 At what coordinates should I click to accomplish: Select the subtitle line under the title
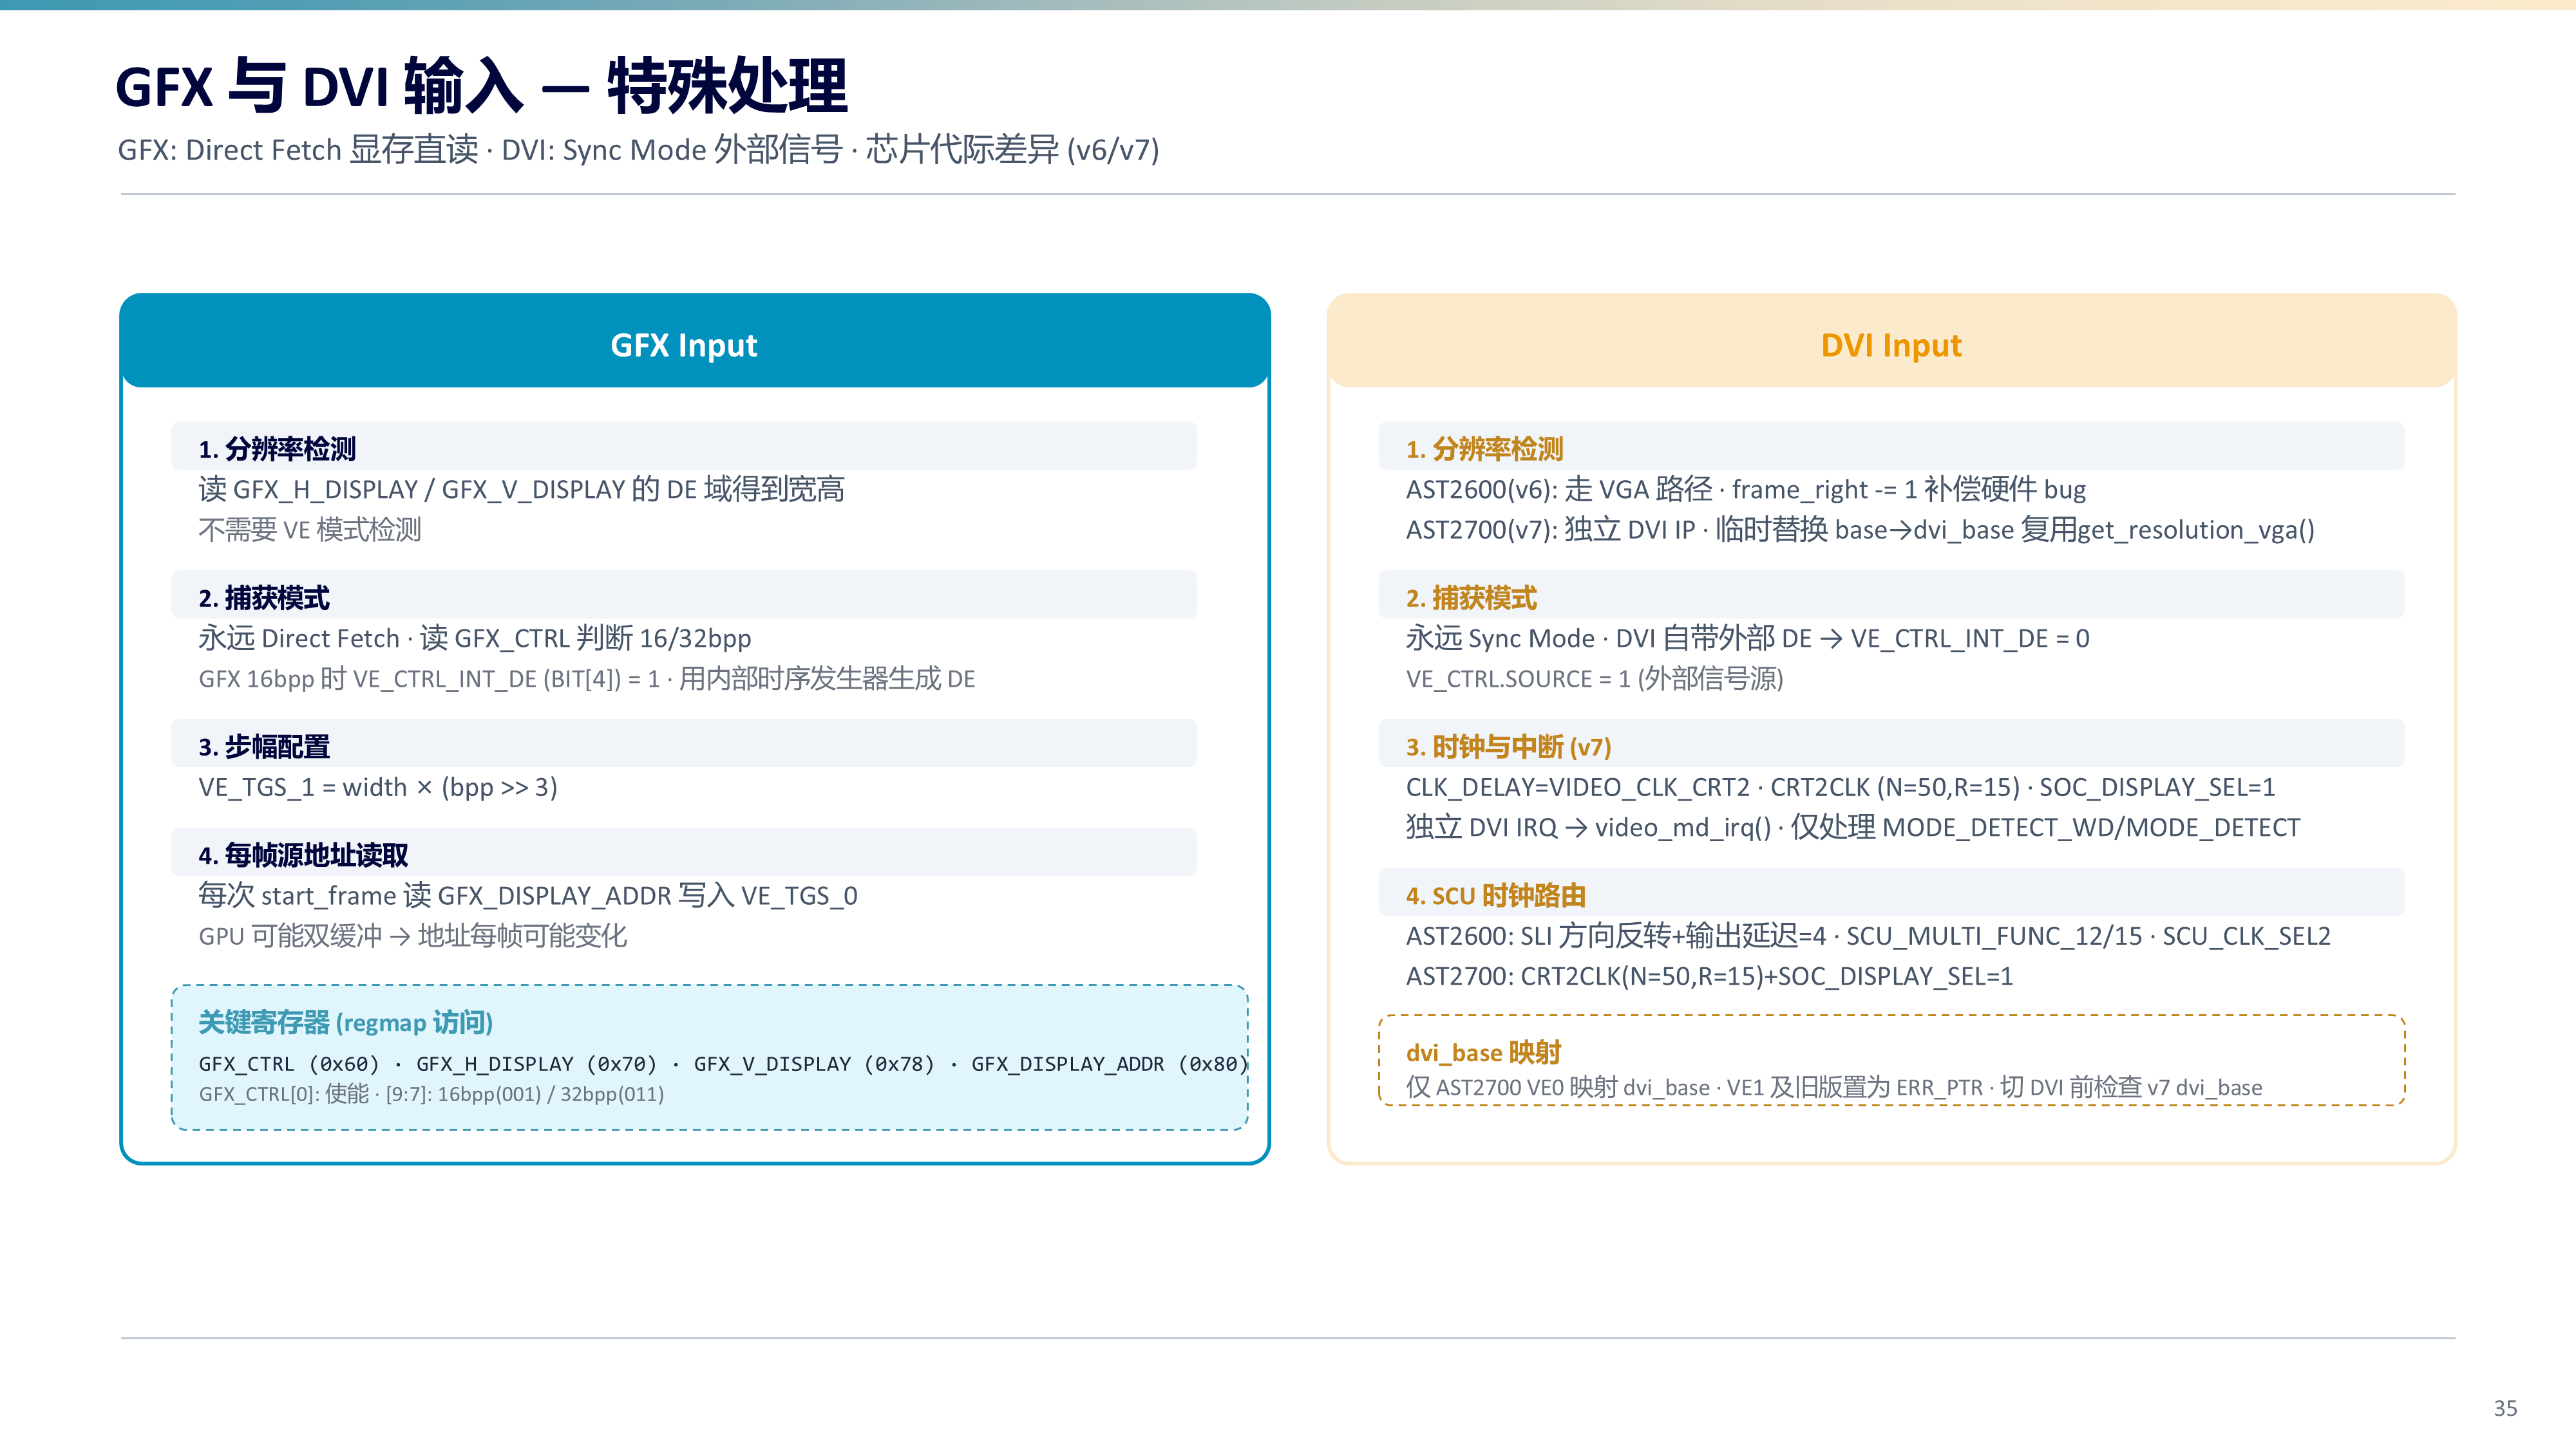tap(638, 150)
